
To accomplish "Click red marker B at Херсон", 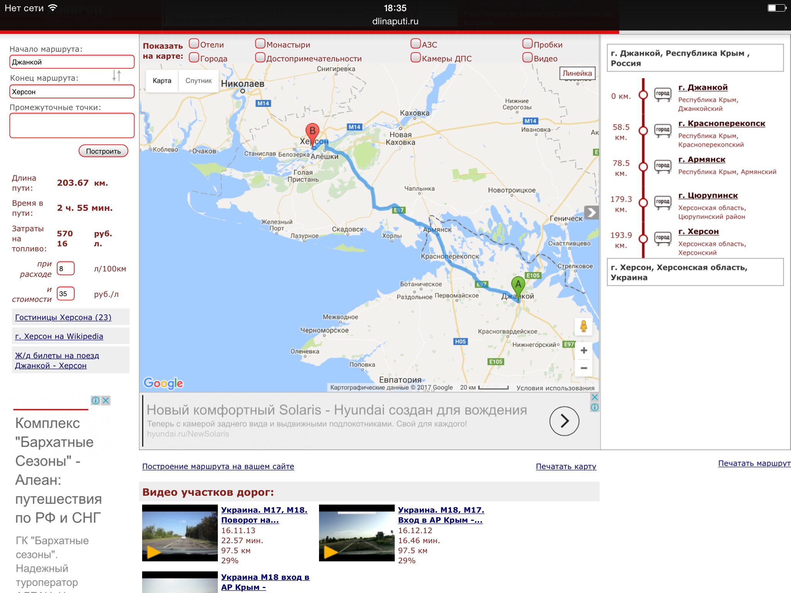I will pos(312,135).
